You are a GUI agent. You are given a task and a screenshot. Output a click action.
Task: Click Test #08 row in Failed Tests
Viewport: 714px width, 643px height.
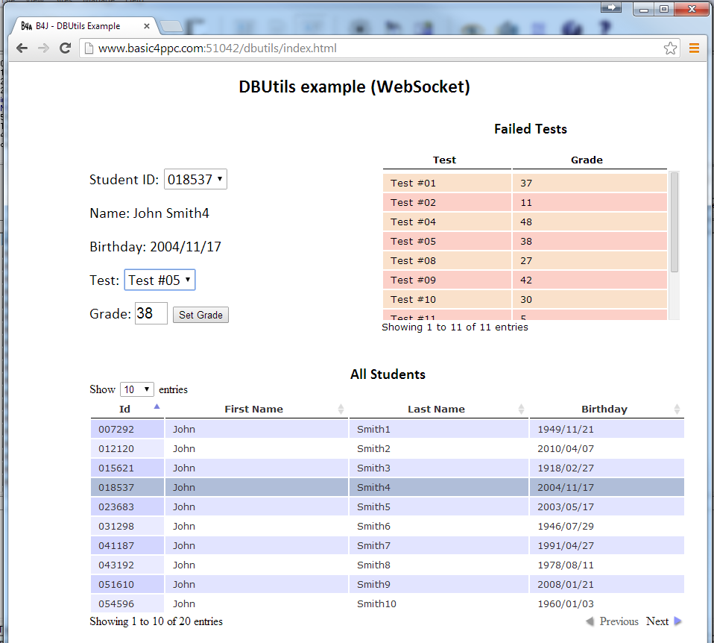click(x=525, y=260)
